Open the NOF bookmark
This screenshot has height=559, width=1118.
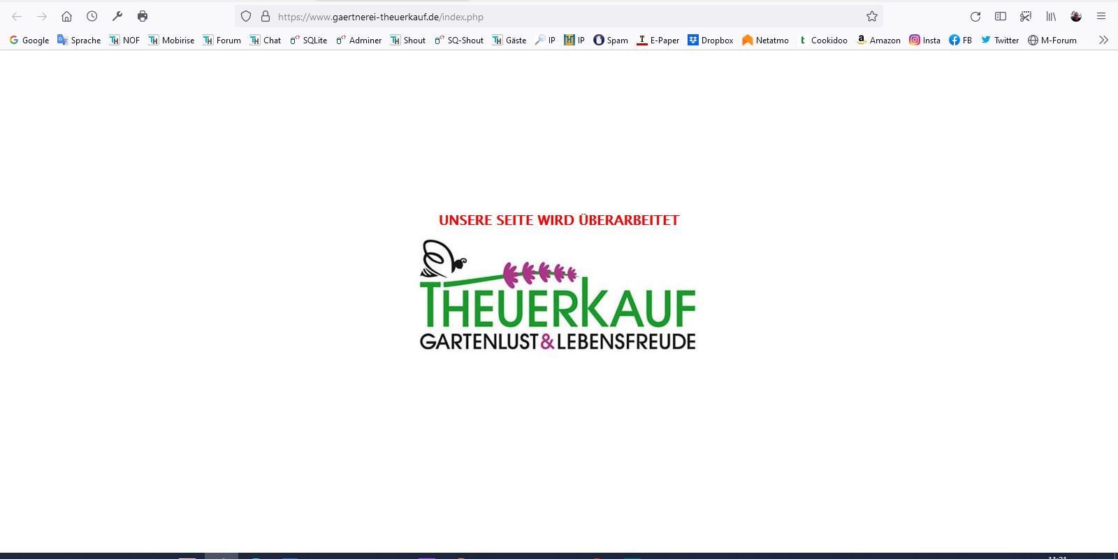tap(124, 40)
